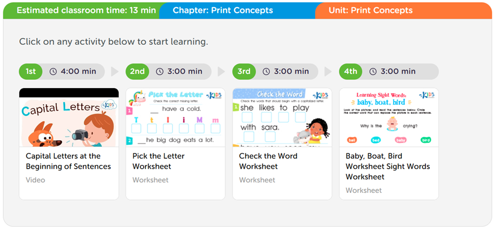This screenshot has height=229, width=494.
Task: Click the arrow between 1st and 2nd steps
Action: pyautogui.click(x=115, y=72)
